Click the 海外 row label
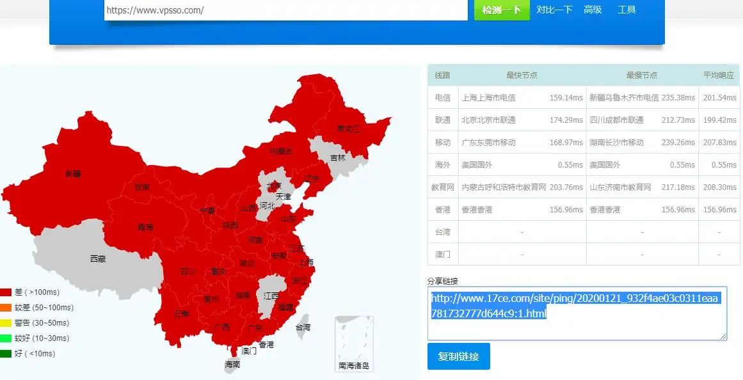This screenshot has width=743, height=380. [443, 165]
